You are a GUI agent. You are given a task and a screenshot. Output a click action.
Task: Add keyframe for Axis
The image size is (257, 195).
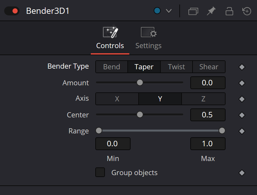pyautogui.click(x=242, y=99)
